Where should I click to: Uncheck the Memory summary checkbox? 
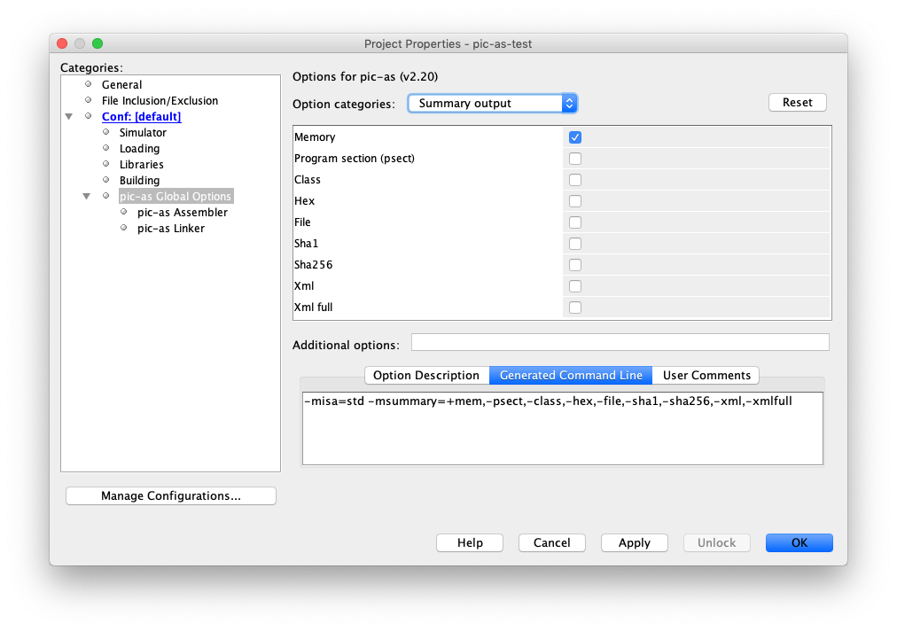coord(575,137)
